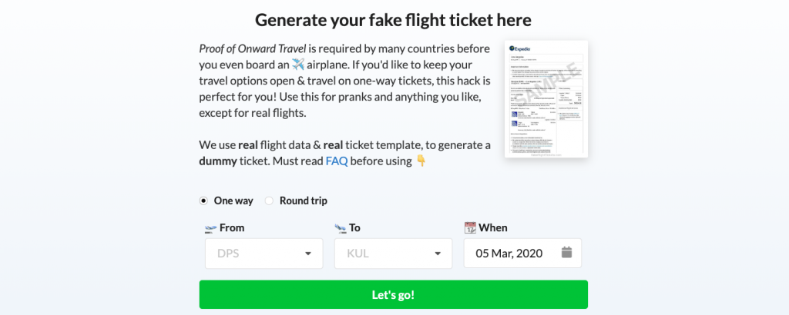Screen dimensions: 789x315
Task: Click the caret arrow in To field
Action: pyautogui.click(x=438, y=254)
